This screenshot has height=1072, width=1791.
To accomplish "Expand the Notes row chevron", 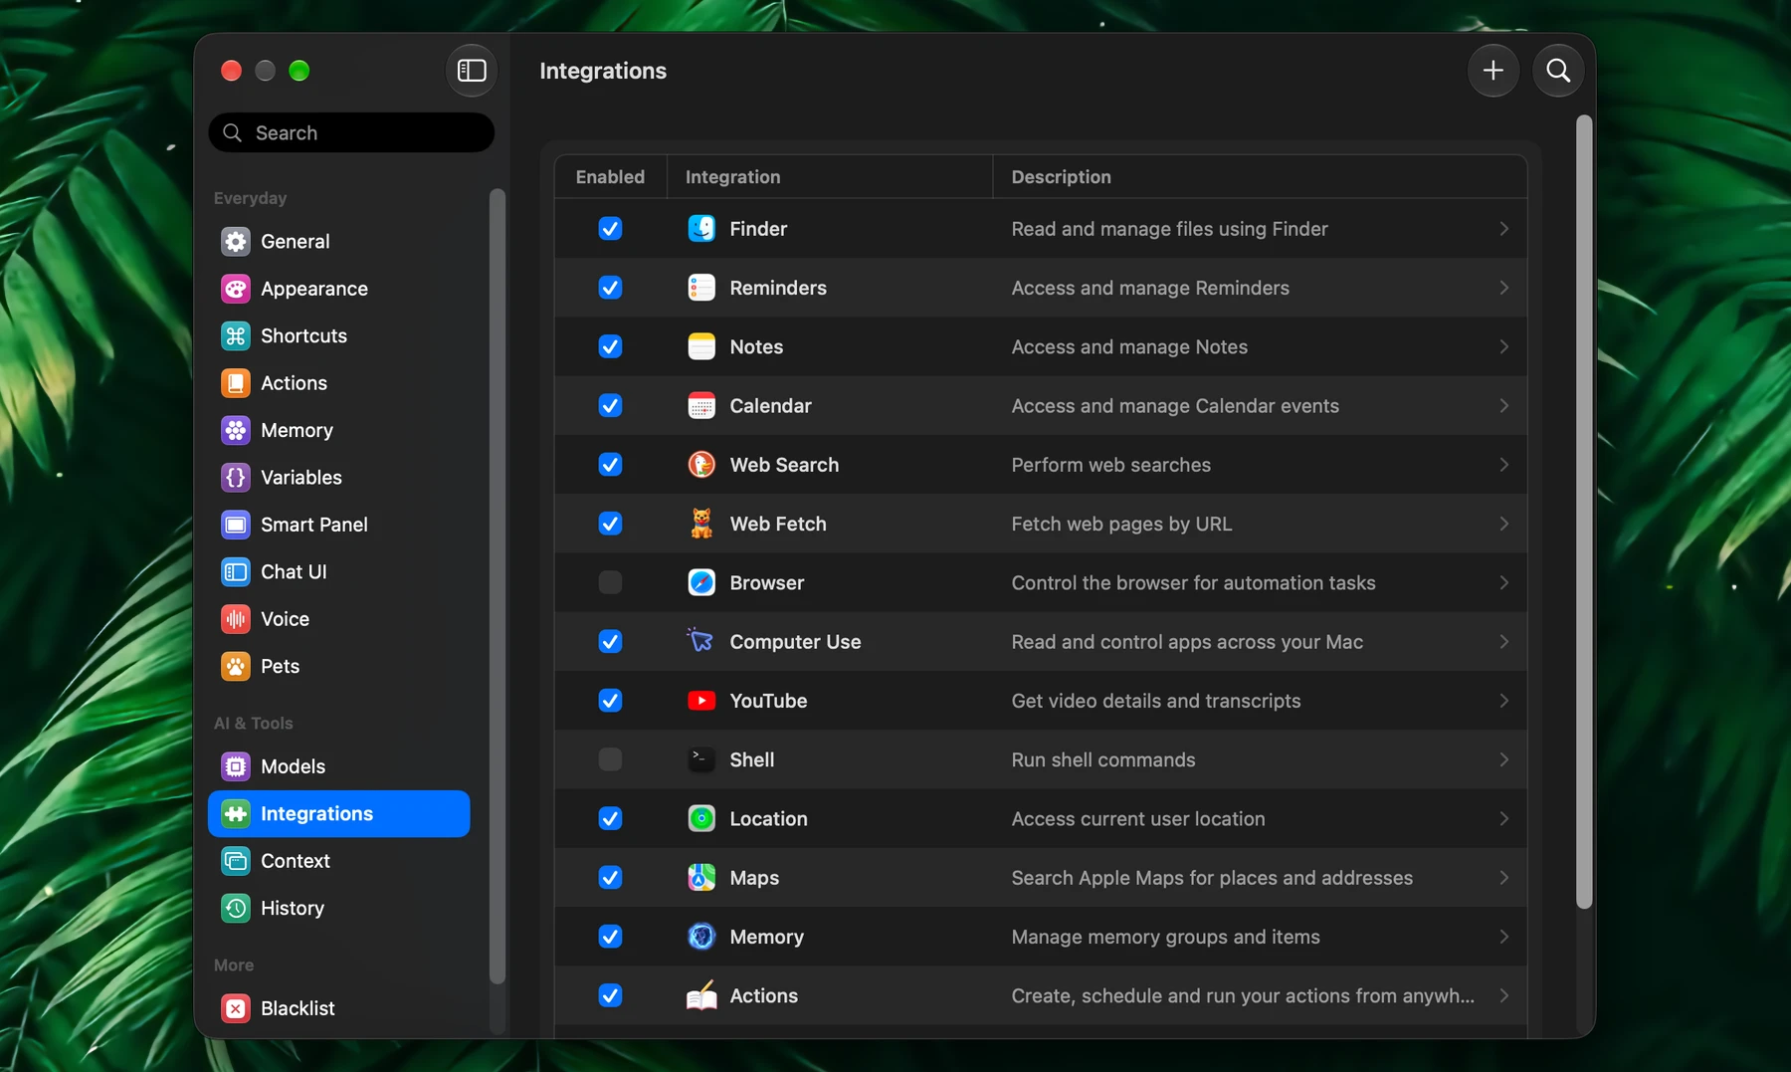I will (1503, 346).
